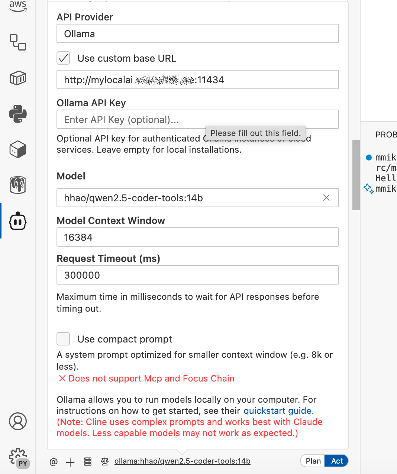The height and width of the screenshot is (474, 397).
Task: Open the quickstart guide link
Action: point(278,411)
